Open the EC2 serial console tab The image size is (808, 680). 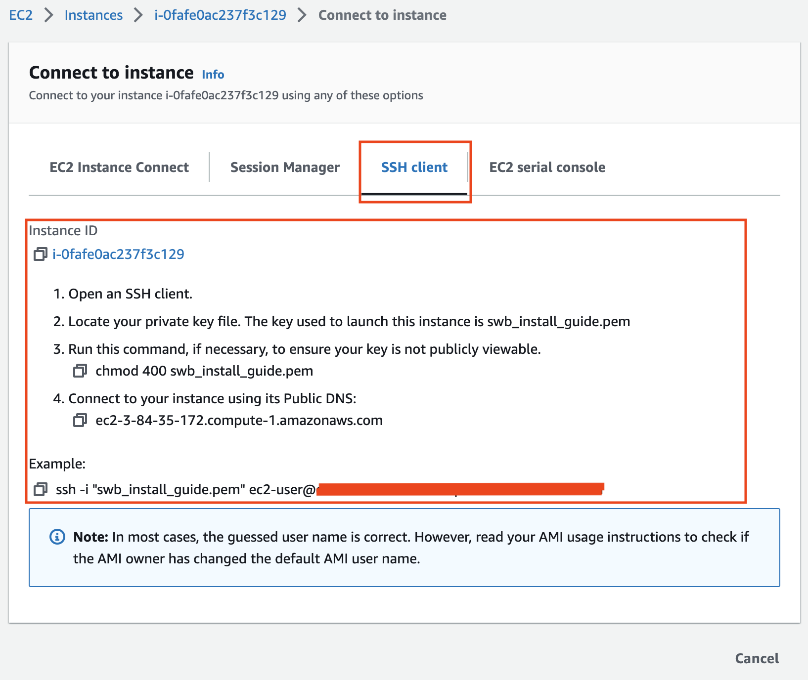click(x=547, y=168)
